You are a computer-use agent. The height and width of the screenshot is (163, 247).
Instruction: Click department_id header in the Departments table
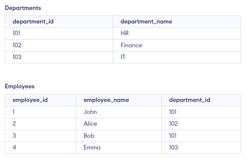33,21
